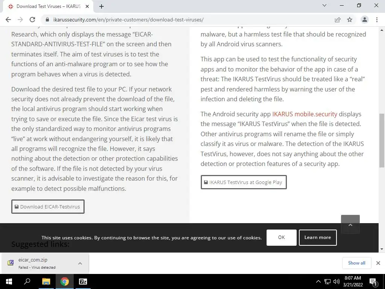Bookmark this page with the star

coord(350,20)
